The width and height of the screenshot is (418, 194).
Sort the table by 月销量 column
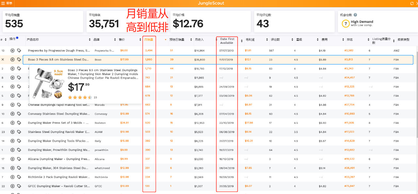pos(148,40)
